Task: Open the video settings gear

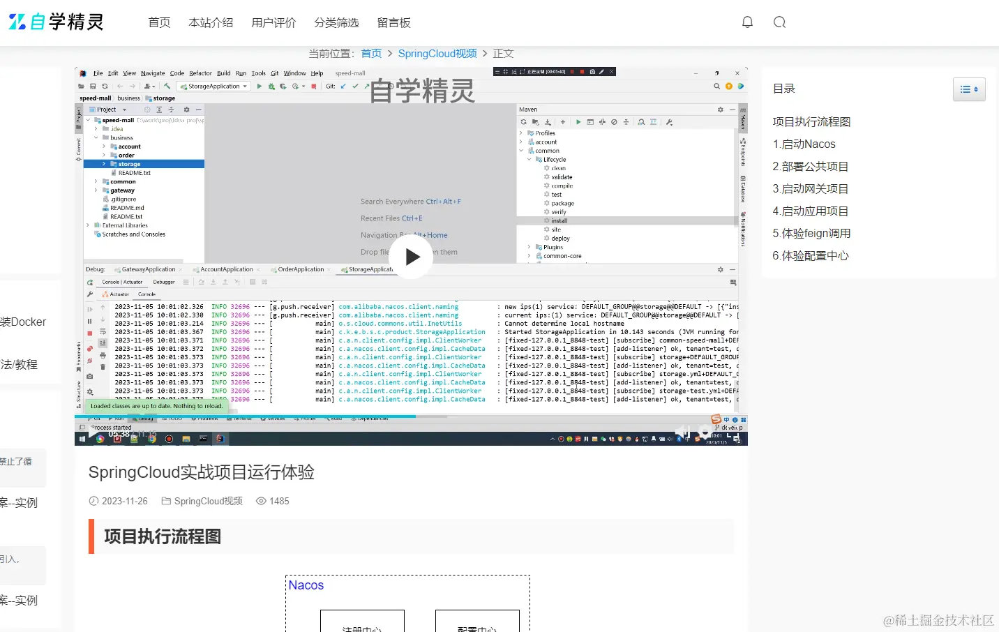Action: point(705,432)
